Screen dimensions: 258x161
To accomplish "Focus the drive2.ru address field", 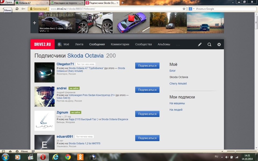I will 115,9.
